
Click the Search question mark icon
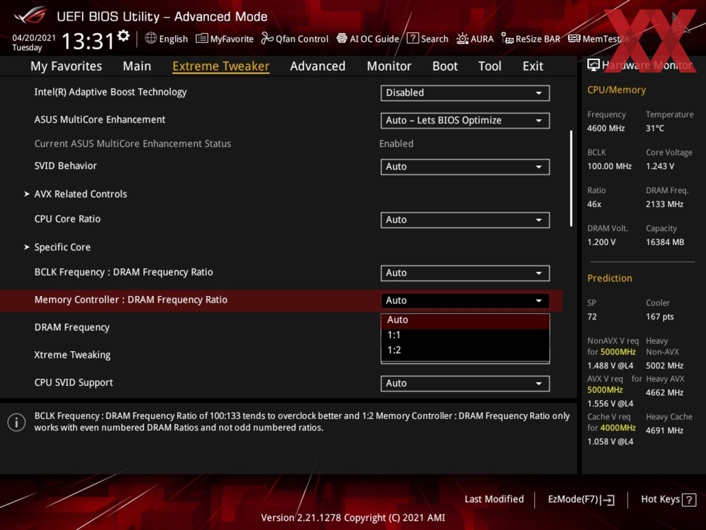tap(413, 38)
